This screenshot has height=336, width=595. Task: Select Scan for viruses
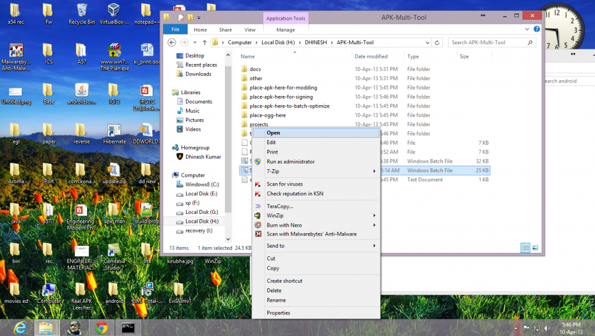pos(316,184)
